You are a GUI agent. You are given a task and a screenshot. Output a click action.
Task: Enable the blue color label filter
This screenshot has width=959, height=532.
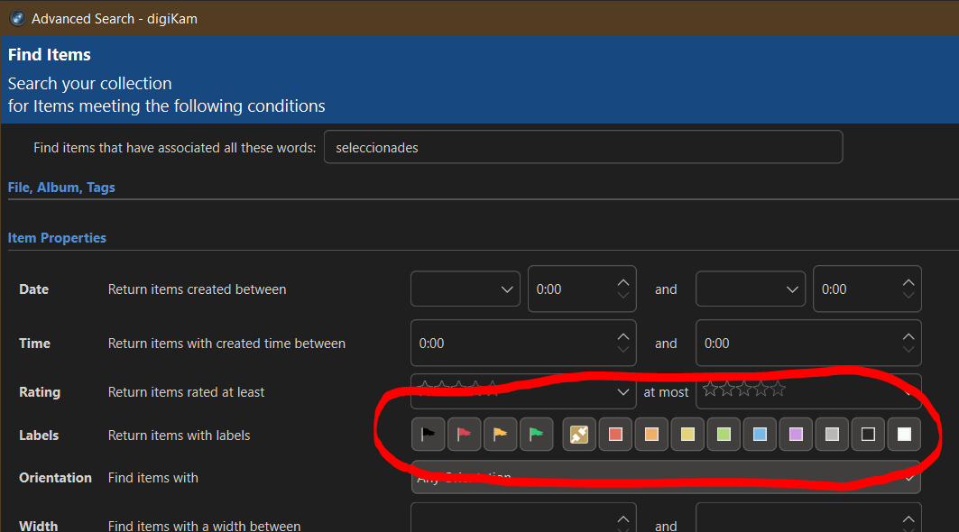760,435
